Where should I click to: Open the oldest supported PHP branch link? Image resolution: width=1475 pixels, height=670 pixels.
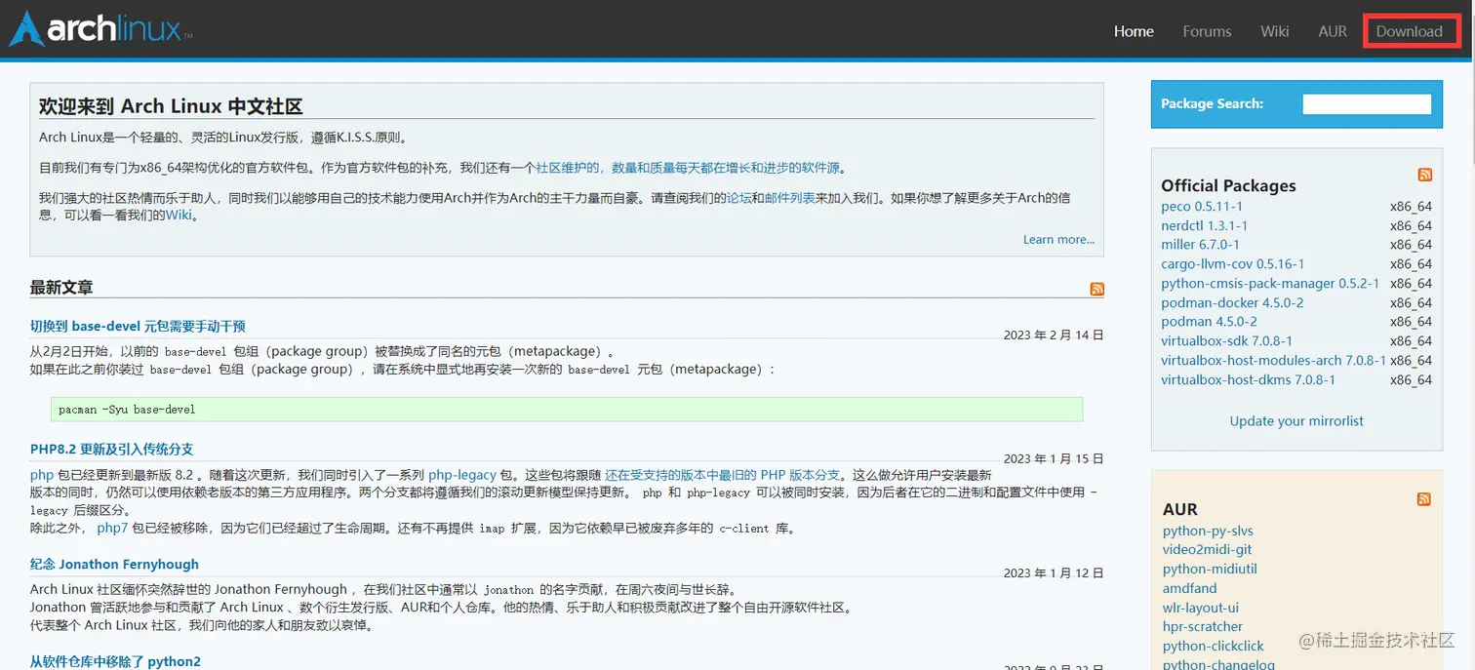(x=722, y=475)
